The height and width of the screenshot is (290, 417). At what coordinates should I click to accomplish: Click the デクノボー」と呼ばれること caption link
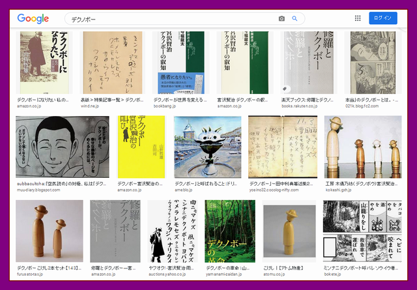point(206,184)
